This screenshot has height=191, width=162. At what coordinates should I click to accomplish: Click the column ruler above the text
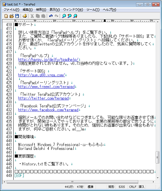click(x=85, y=21)
